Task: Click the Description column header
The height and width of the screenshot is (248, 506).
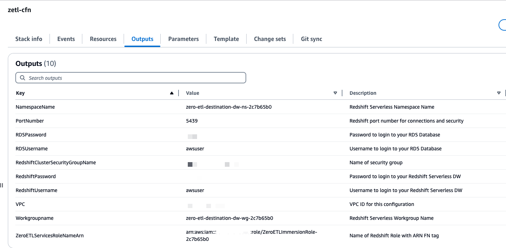Action: point(363,93)
